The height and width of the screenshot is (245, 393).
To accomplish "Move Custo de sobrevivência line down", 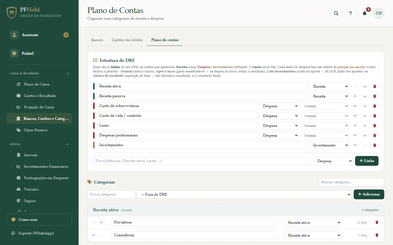I will click(365, 106).
